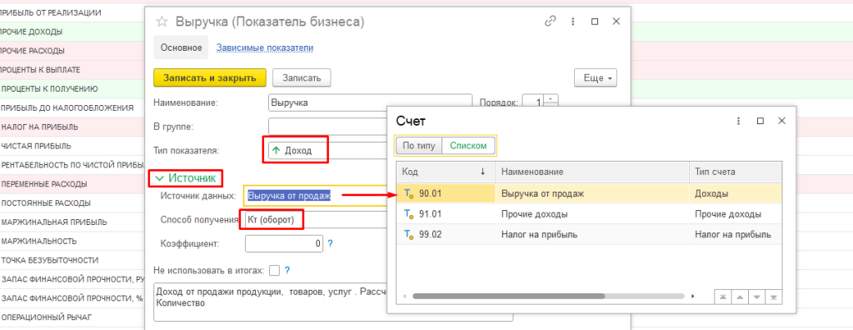Open three-dot menu of Счет window
Viewport: 853px width, 330px height.
(739, 121)
